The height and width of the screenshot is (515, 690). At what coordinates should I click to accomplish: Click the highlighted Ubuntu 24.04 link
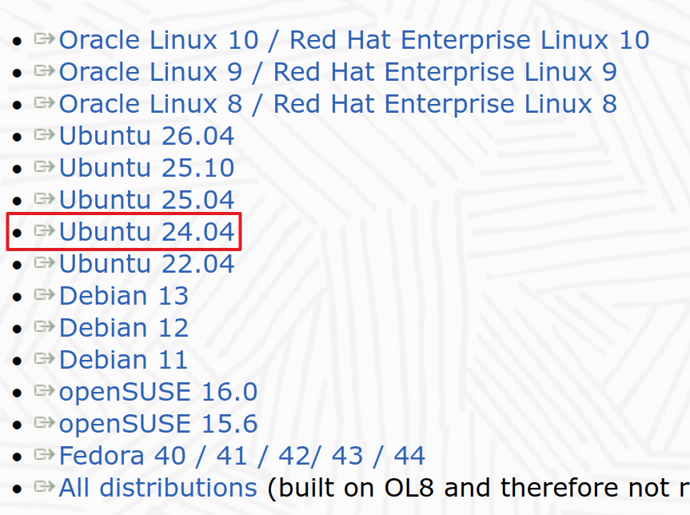tap(146, 232)
